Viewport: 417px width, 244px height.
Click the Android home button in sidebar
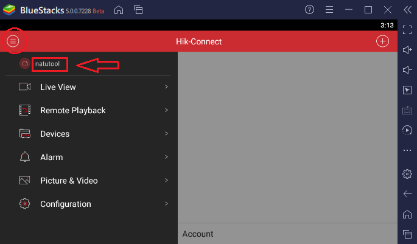407,214
